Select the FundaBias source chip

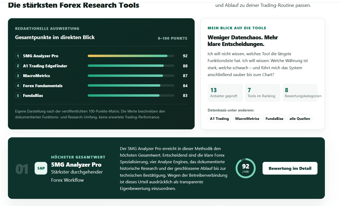pos(274,119)
